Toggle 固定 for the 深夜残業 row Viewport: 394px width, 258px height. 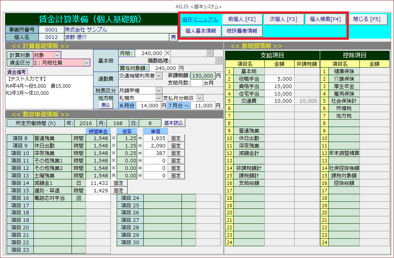(176, 153)
